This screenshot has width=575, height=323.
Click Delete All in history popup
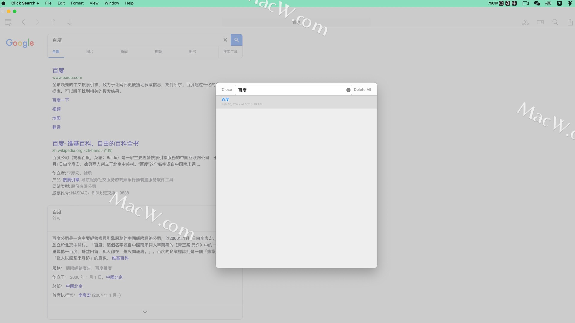click(362, 90)
